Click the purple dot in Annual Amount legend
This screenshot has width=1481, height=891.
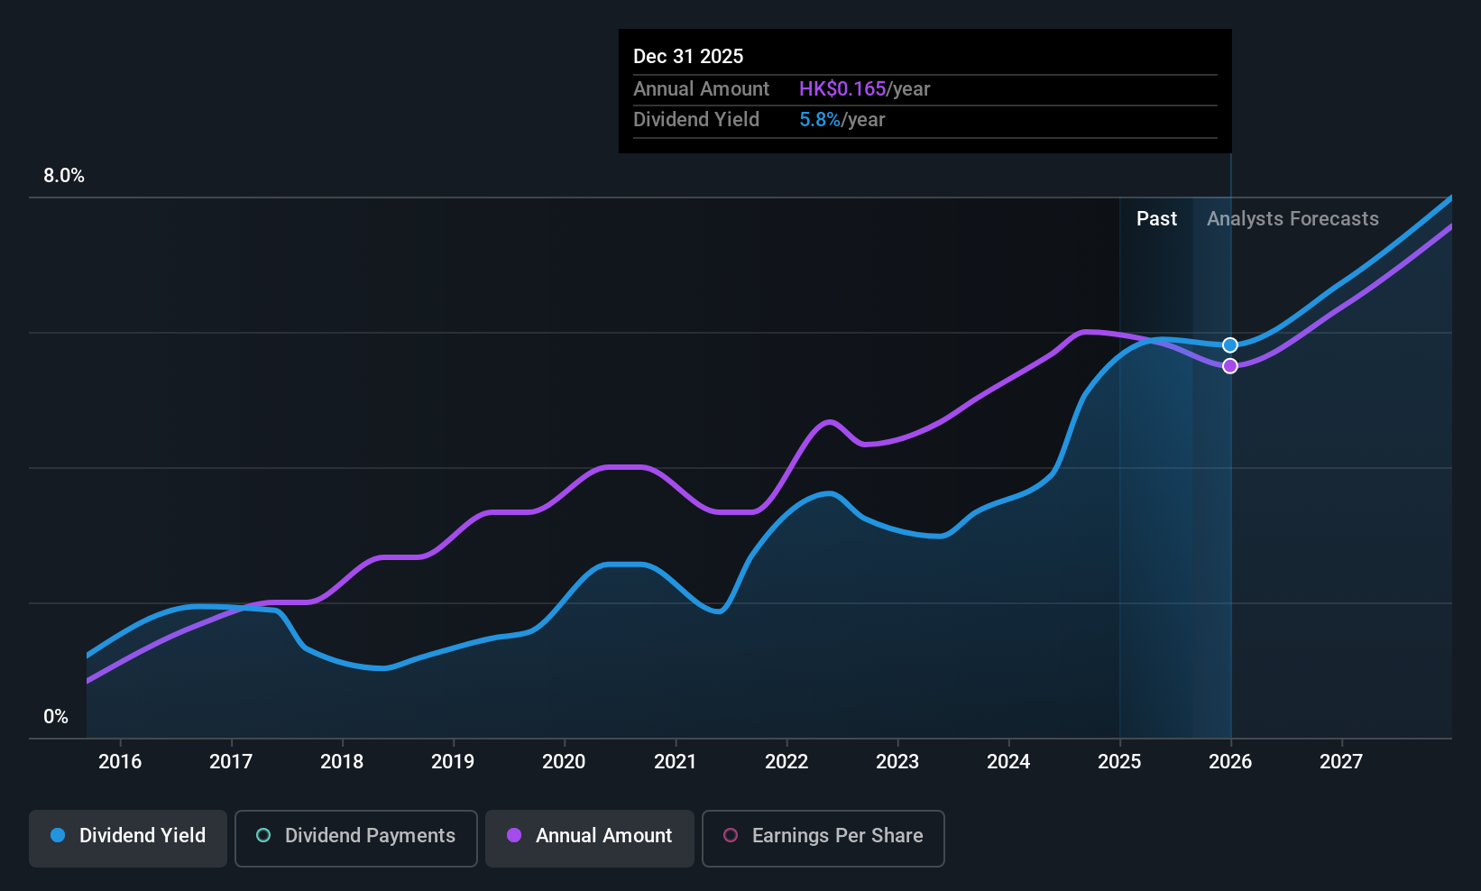(514, 836)
